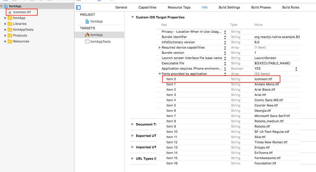316x172 pixels.
Task: Open key stepper for InfoDictionary version
Action: click(225, 42)
